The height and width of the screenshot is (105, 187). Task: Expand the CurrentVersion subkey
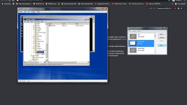36,54
